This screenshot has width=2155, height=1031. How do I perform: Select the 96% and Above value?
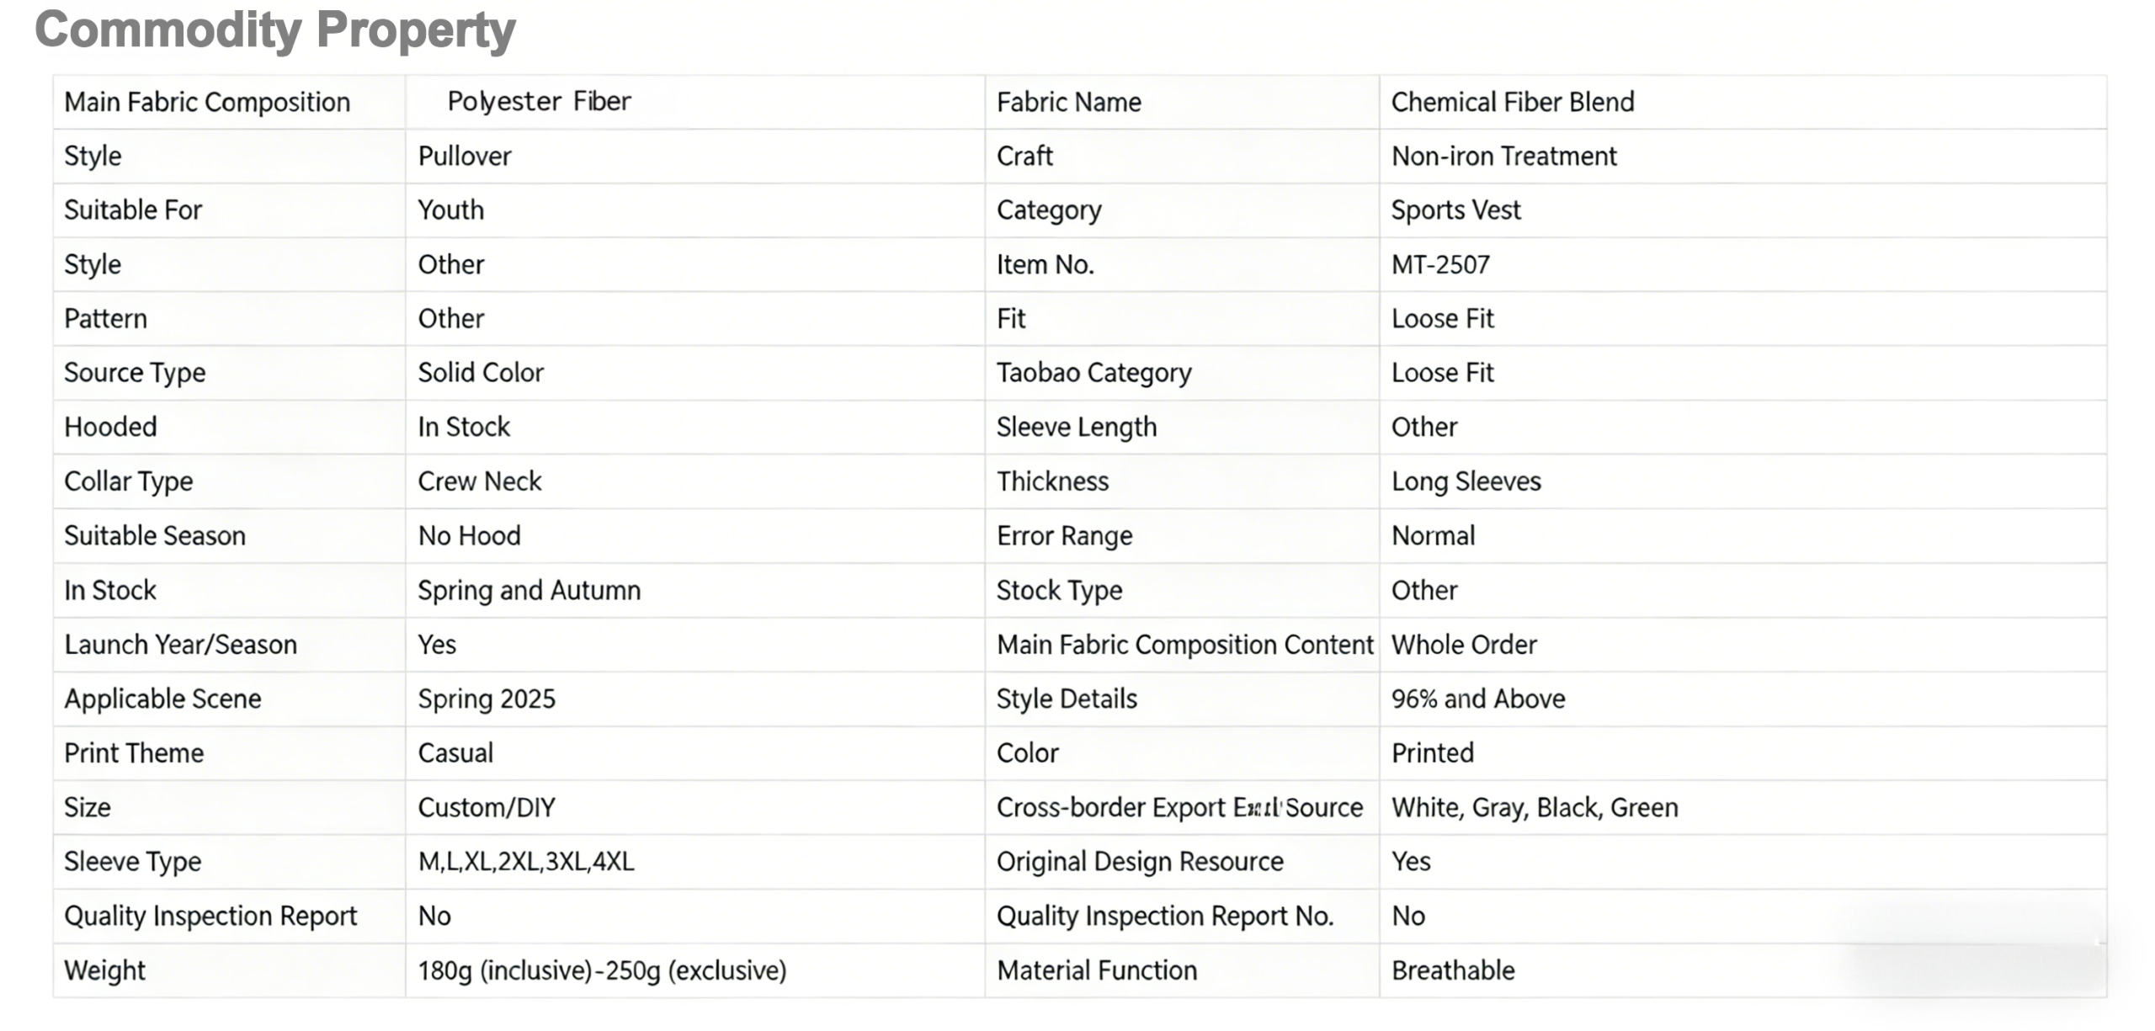(x=1477, y=699)
